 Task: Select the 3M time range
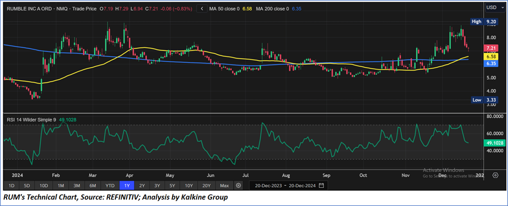(x=77, y=186)
